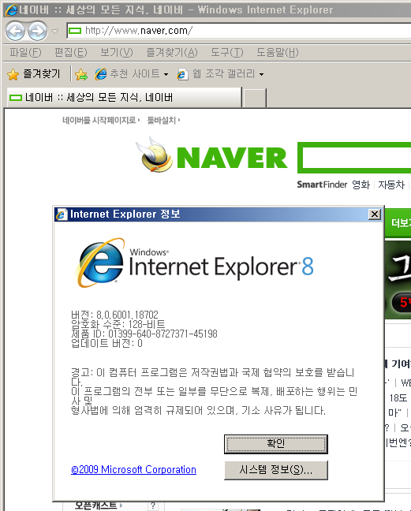Click the 시스템 정보(S)... button
411x511 pixels.
(x=276, y=470)
